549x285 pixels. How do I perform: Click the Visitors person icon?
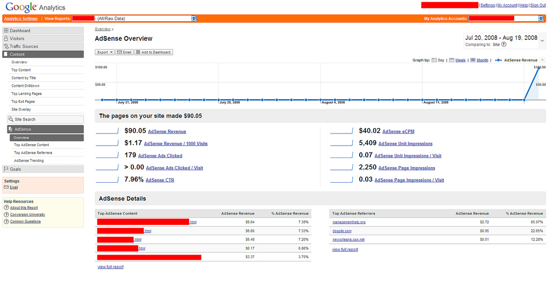coord(6,39)
